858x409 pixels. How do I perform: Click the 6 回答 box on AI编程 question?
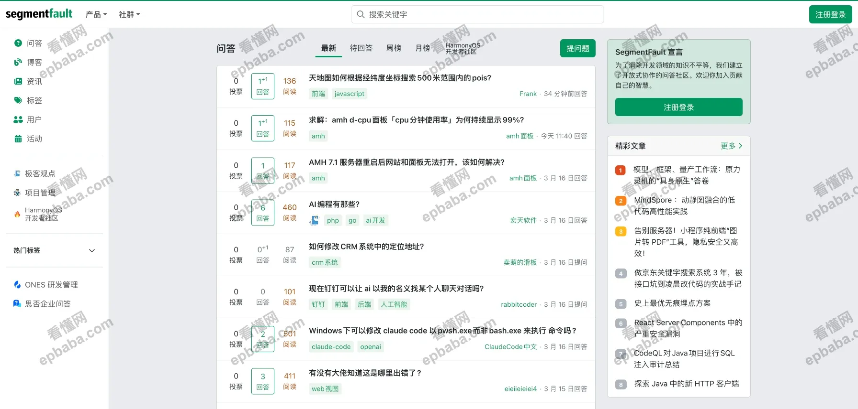(263, 213)
